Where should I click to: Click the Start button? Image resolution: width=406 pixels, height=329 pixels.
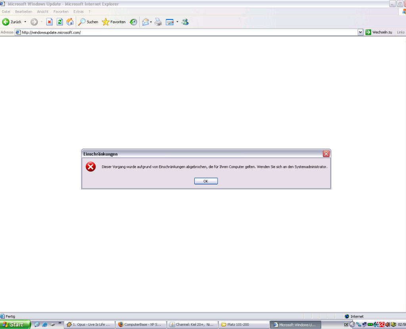tap(15, 324)
